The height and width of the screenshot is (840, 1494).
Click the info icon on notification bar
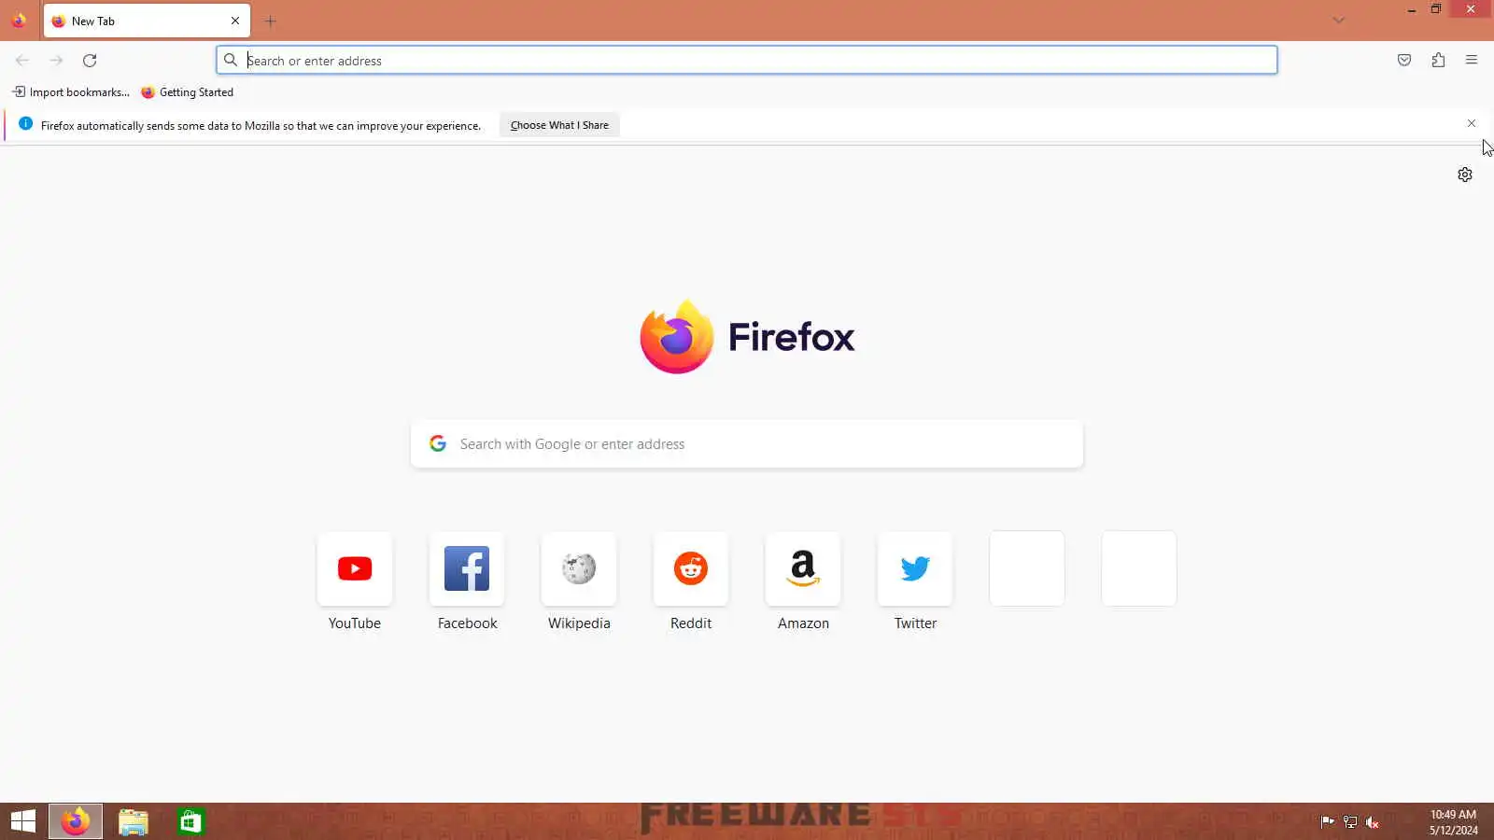point(25,124)
